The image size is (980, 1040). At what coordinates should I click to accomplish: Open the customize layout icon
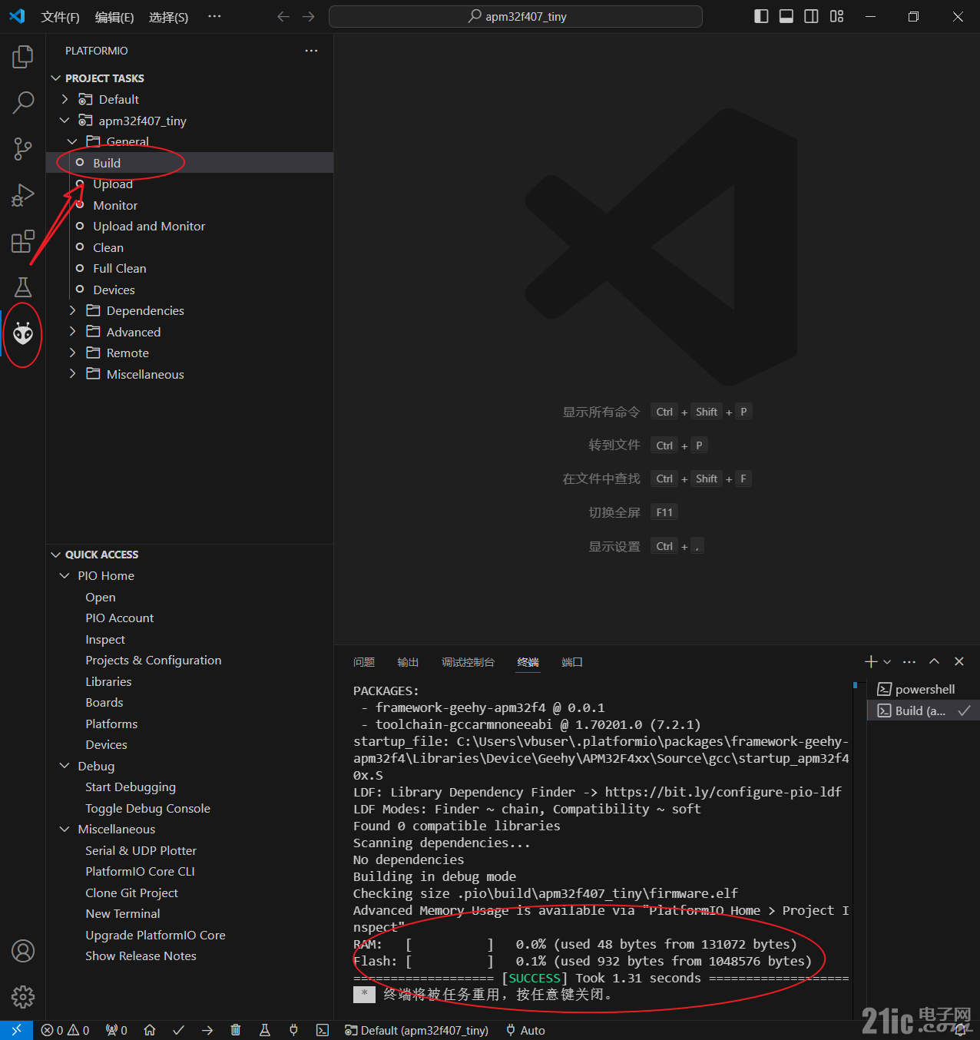point(836,16)
